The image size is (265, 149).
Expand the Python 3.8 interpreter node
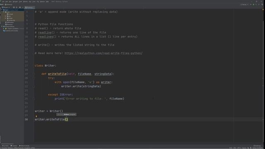tap(4, 29)
